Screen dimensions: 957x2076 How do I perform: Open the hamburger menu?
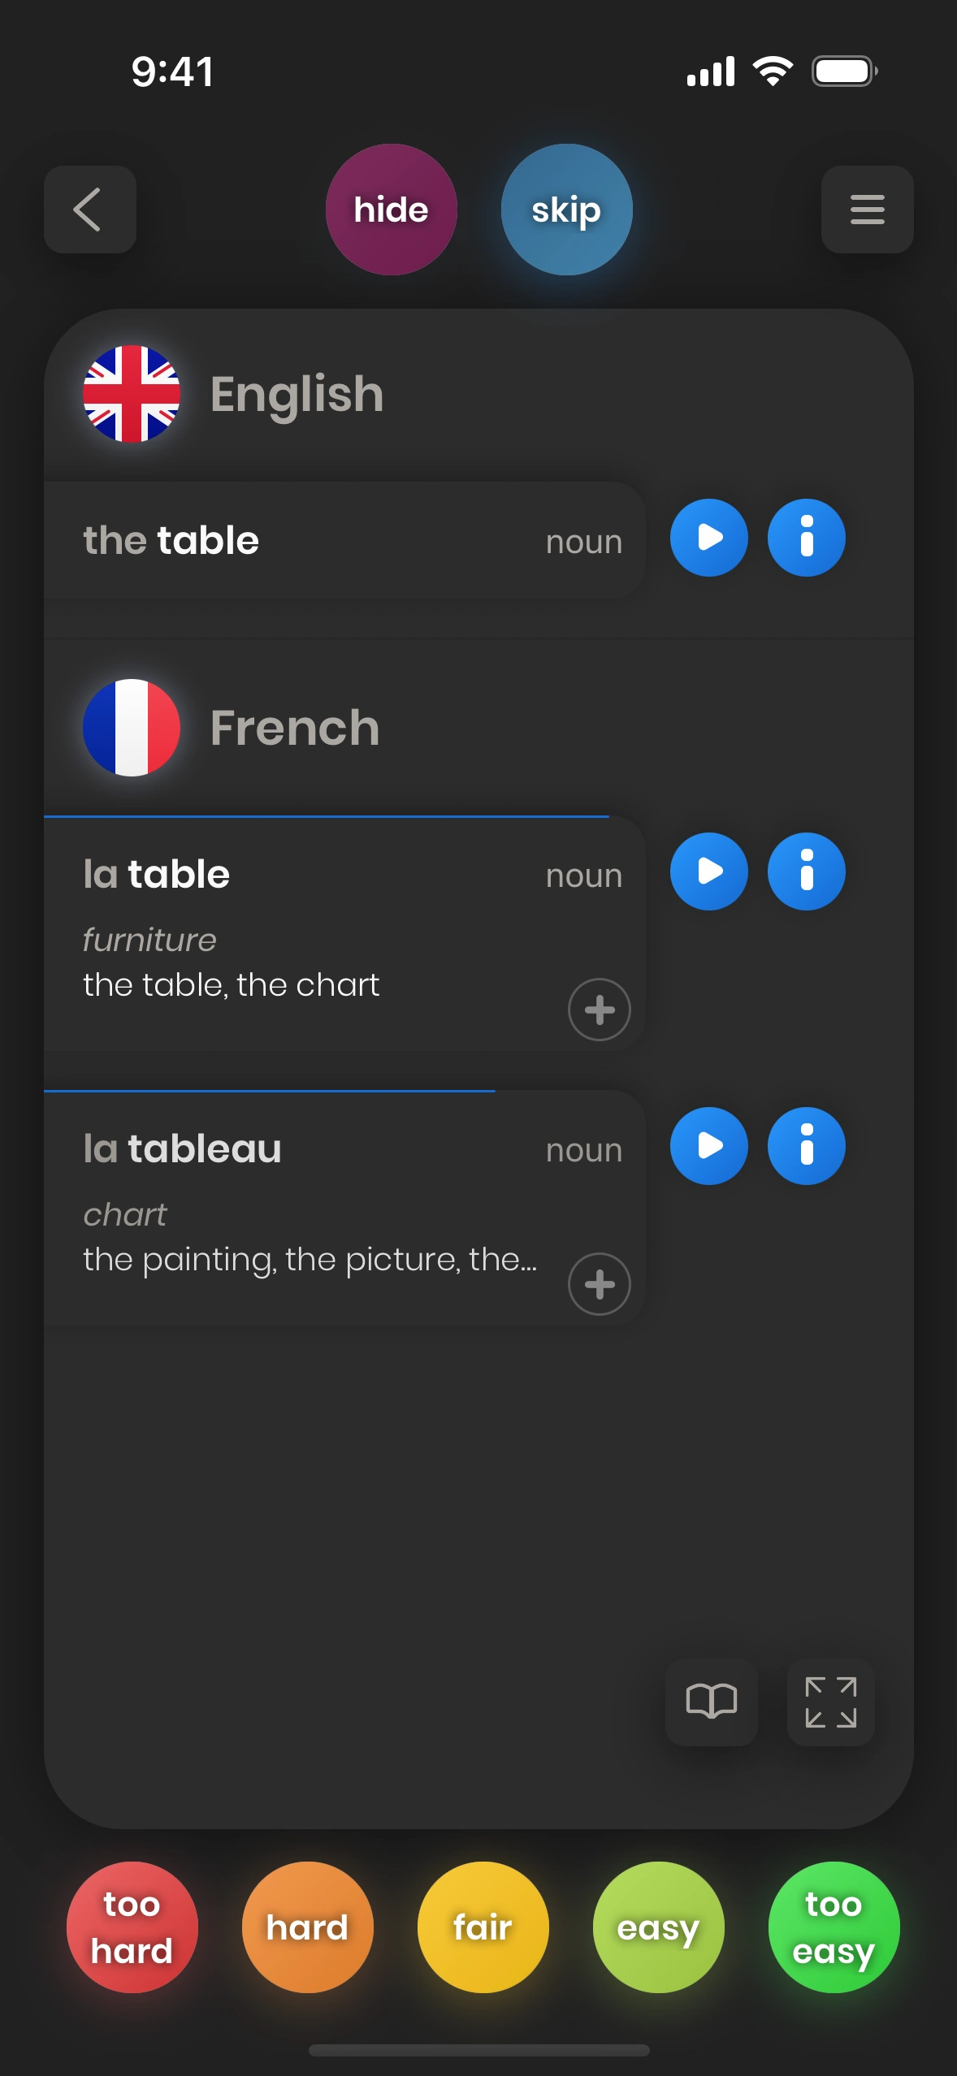tap(867, 210)
